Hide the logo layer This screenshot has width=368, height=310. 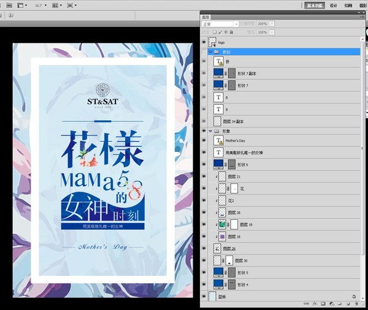tap(204, 42)
